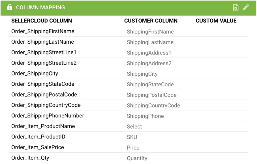Select the Order_ShippingPhoneNumber row label
Screen dimensions: 257x164
point(48,115)
